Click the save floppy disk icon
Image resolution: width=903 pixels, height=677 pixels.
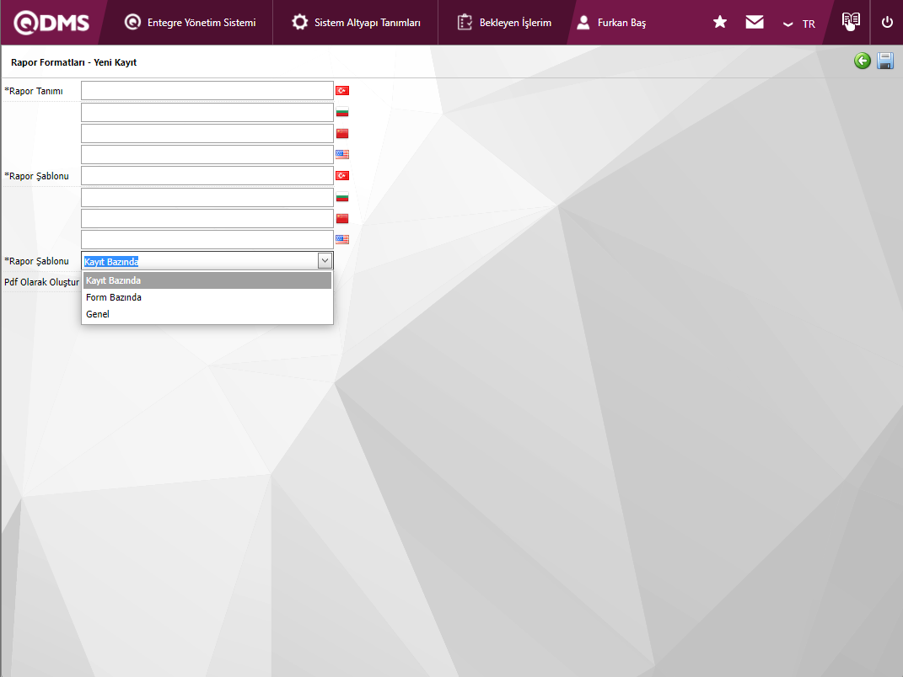[x=885, y=61]
